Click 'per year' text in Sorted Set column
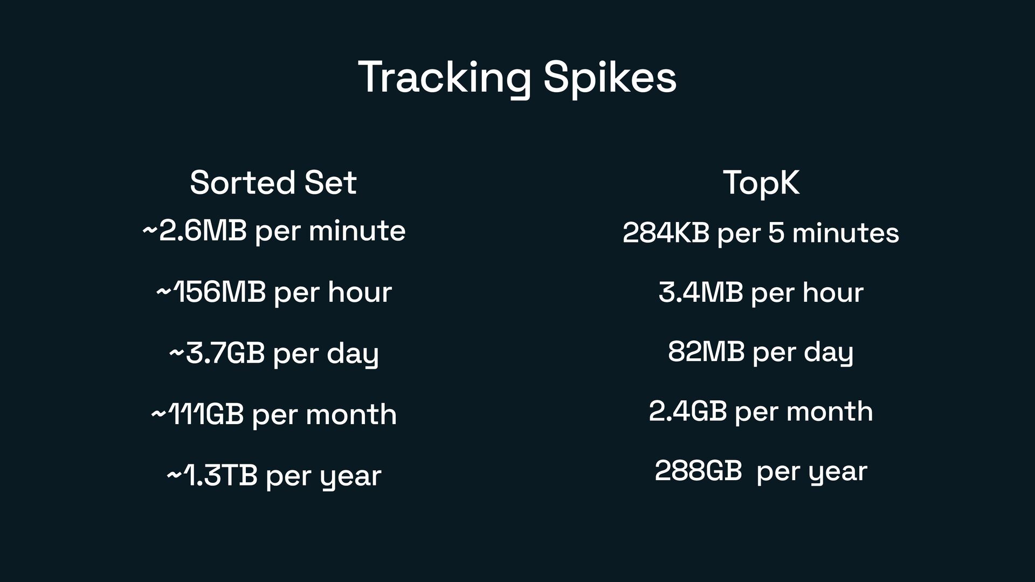1035x582 pixels. [x=323, y=476]
